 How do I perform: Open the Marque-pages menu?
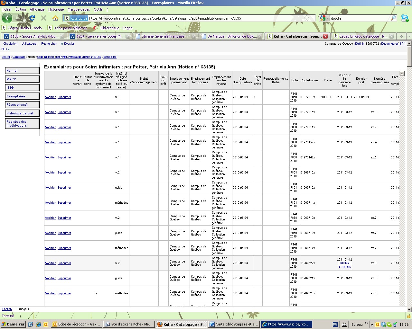[x=79, y=9]
